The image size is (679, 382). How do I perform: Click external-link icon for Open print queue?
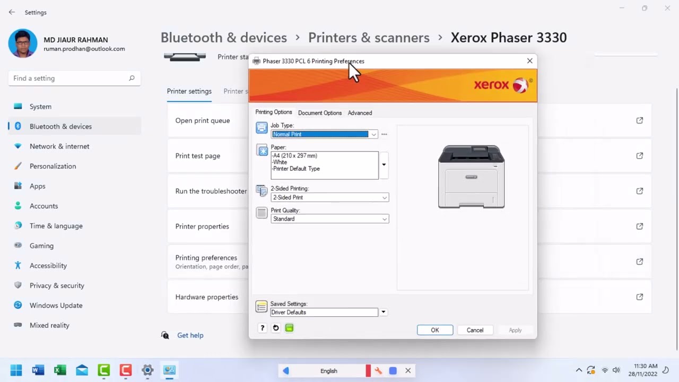[x=640, y=120]
